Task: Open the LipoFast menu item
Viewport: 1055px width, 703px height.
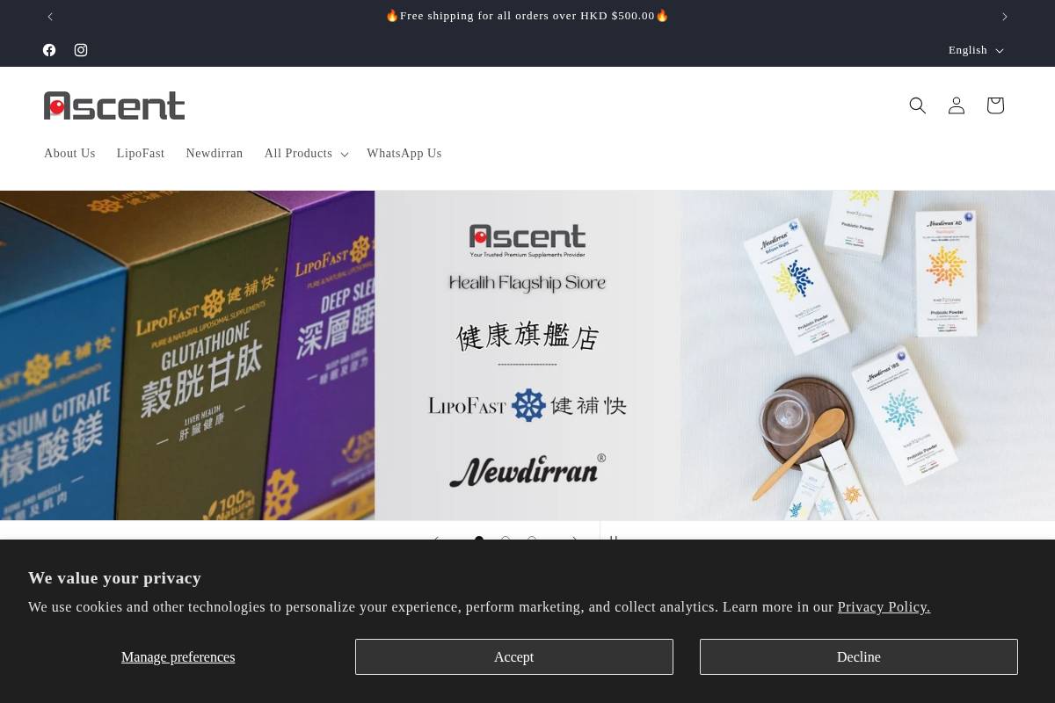Action: coord(141,154)
